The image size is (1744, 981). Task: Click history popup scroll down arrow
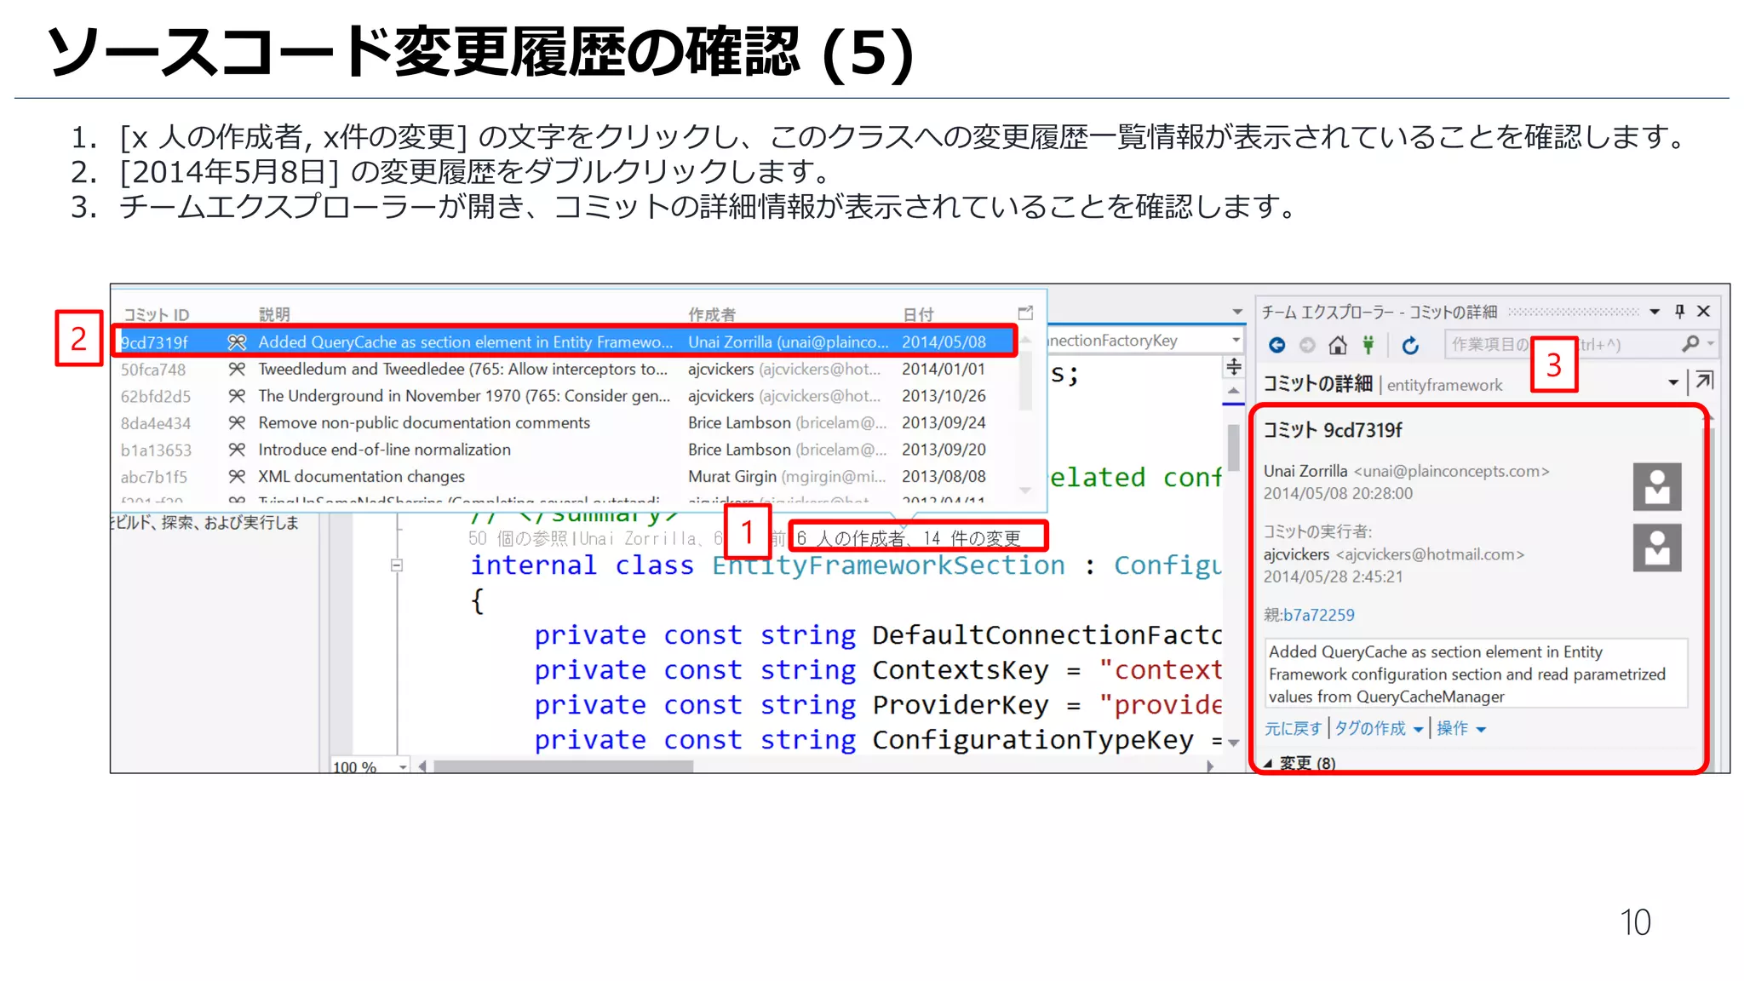1025,490
